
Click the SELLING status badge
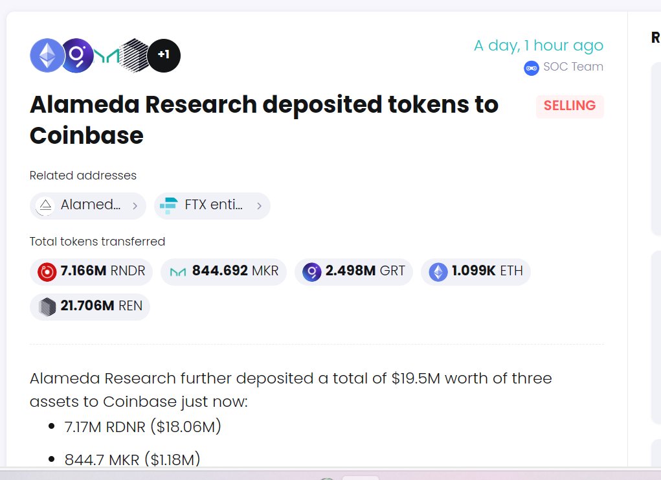click(569, 106)
